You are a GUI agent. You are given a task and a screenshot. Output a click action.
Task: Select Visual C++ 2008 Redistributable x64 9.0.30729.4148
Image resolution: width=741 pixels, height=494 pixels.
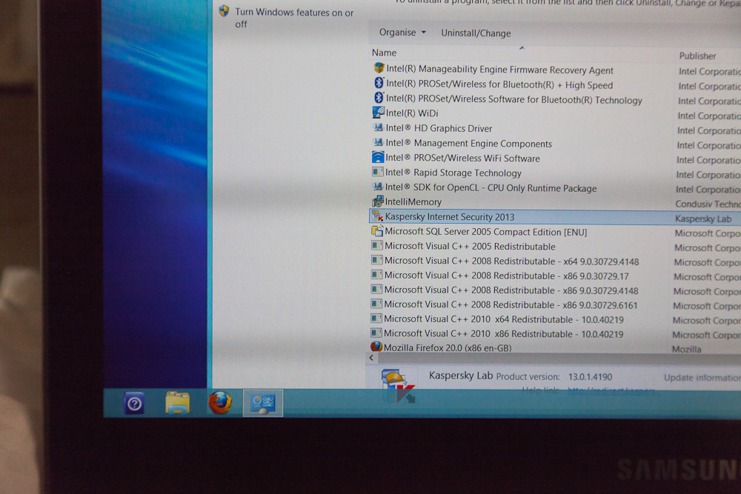pyautogui.click(x=511, y=261)
